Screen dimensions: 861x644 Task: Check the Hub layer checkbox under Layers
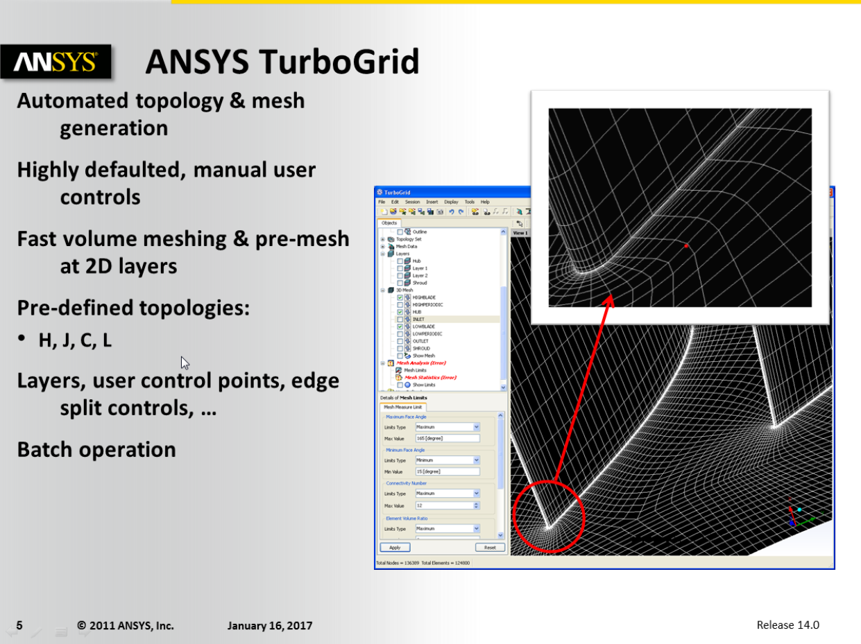point(400,261)
